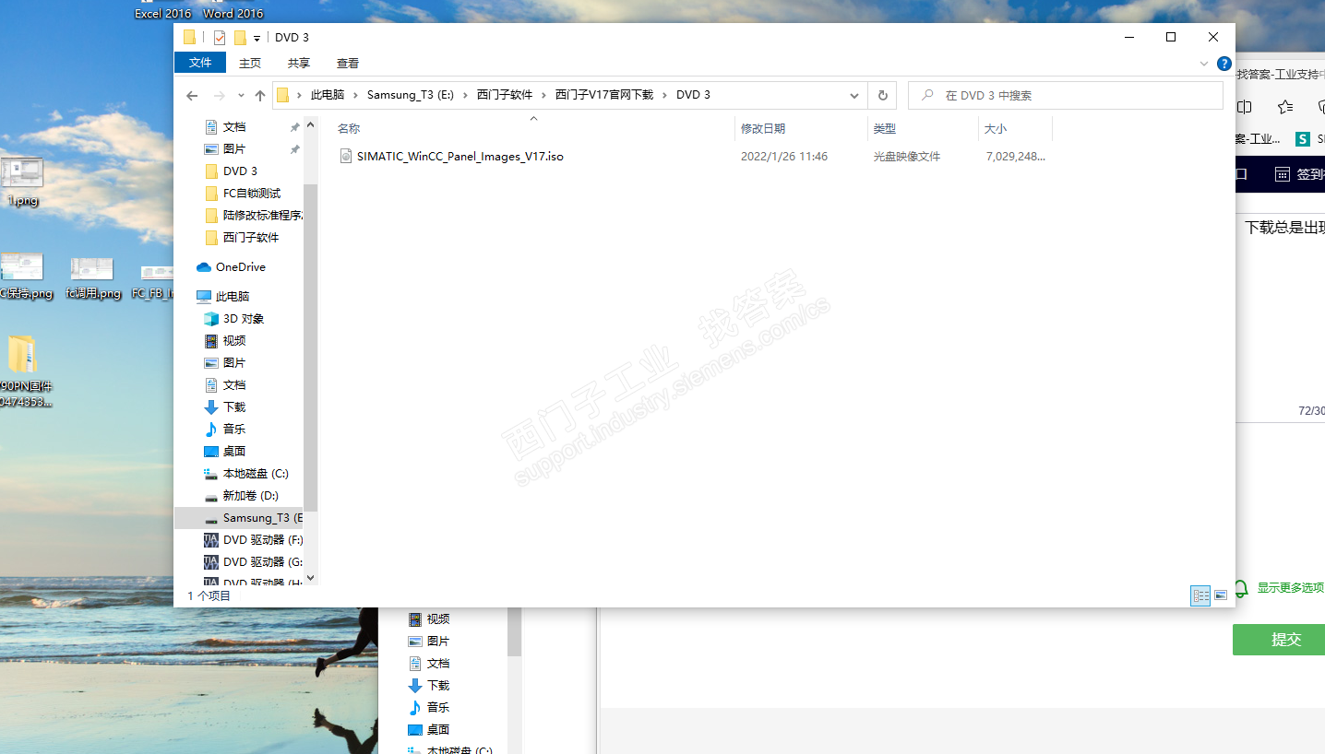Open Explorer Help with the blue question mark
The height and width of the screenshot is (754, 1325).
pyautogui.click(x=1224, y=64)
